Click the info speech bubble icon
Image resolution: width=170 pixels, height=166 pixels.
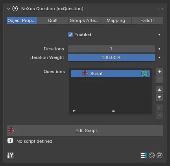(x=10, y=141)
